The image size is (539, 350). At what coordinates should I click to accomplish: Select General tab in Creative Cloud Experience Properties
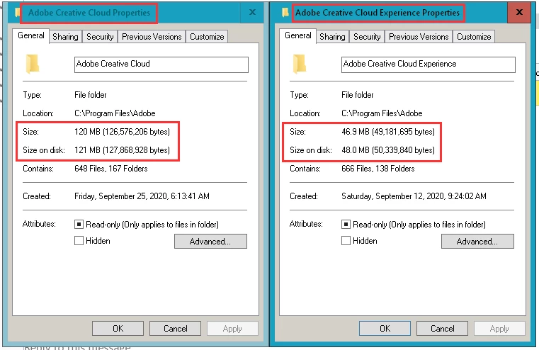click(x=298, y=35)
